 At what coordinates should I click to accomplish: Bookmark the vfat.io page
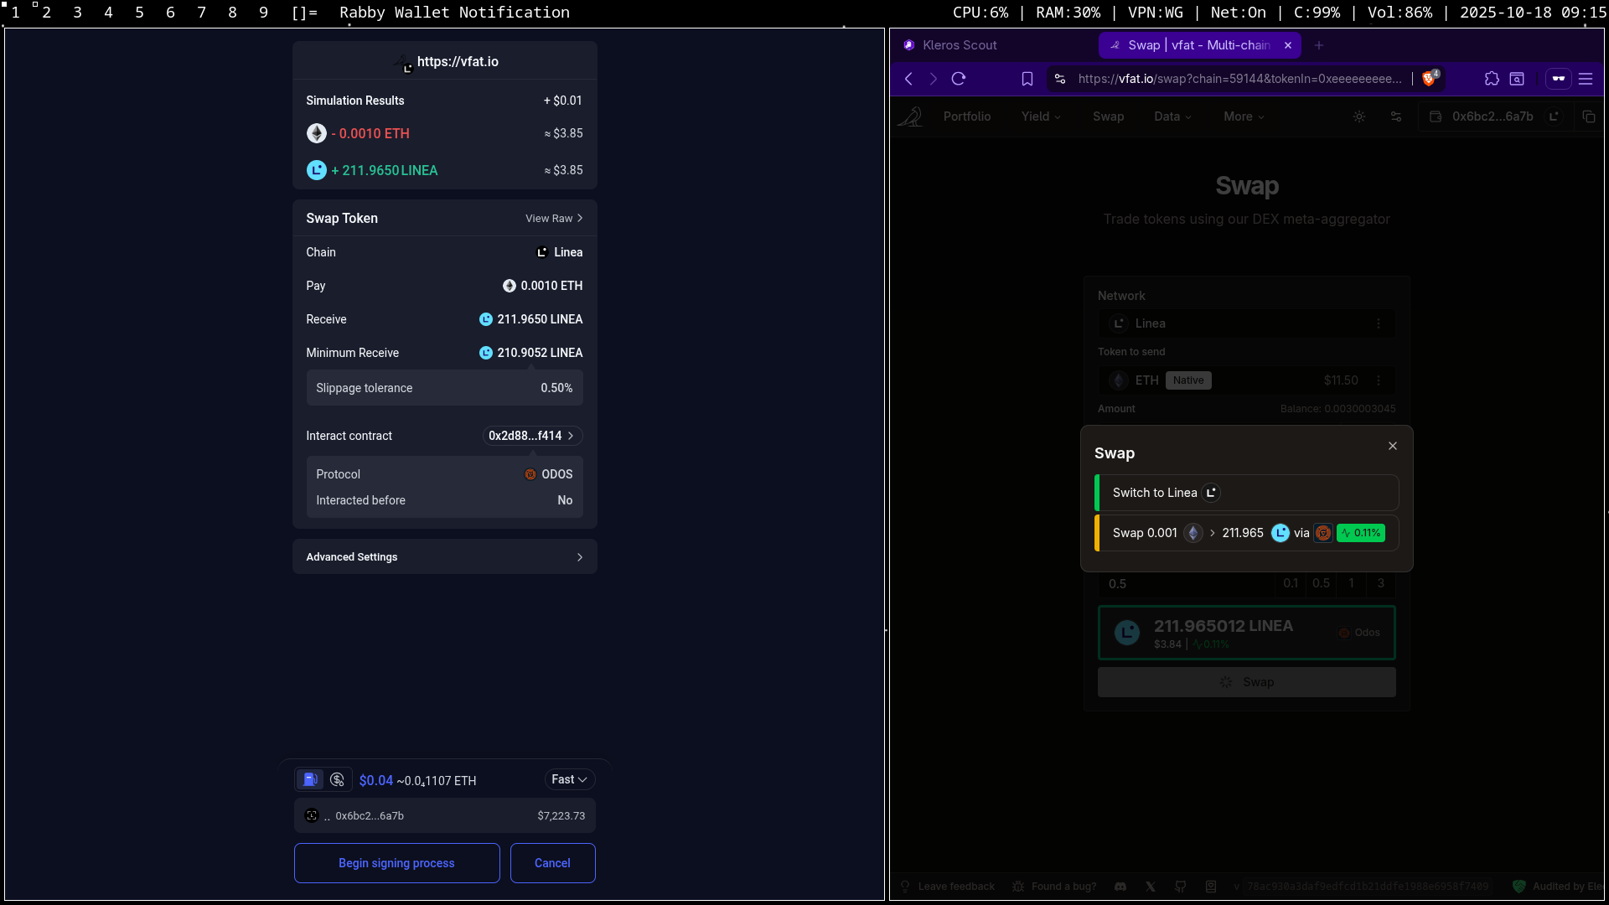(1027, 79)
